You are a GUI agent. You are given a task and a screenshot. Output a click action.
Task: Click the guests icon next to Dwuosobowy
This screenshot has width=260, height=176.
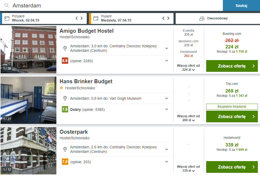click(202, 18)
